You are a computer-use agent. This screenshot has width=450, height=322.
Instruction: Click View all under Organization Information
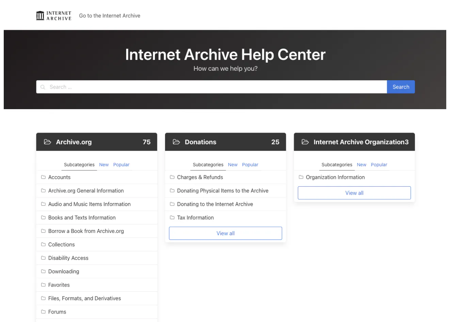click(x=354, y=193)
